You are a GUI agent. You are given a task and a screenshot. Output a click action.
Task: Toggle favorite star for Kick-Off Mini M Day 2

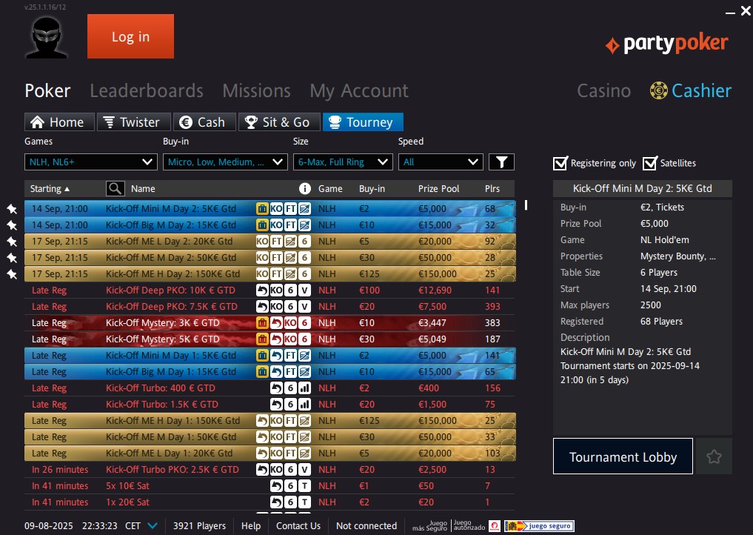click(x=12, y=209)
